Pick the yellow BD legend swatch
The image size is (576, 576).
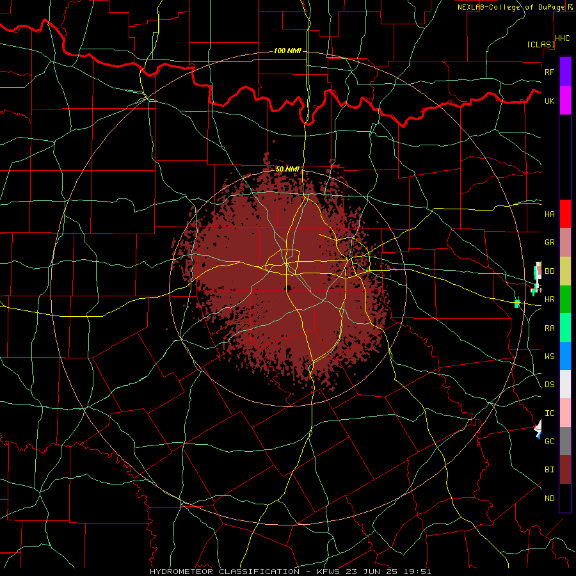pyautogui.click(x=565, y=271)
